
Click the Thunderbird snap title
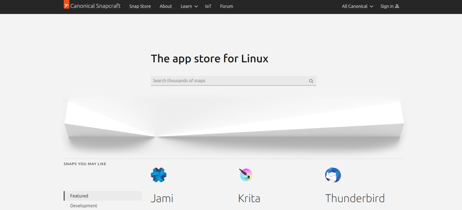pos(355,198)
